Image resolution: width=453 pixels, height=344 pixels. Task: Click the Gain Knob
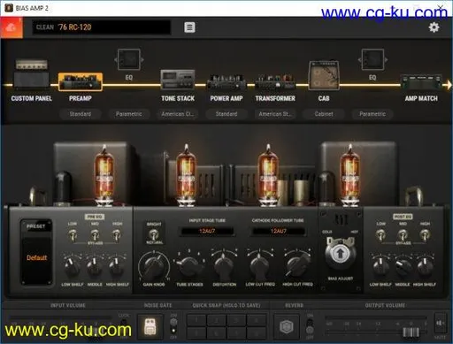point(154,266)
